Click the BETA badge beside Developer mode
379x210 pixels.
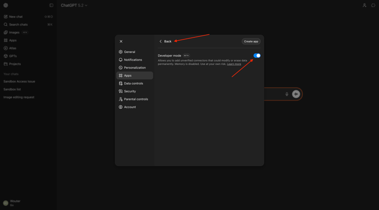point(186,56)
